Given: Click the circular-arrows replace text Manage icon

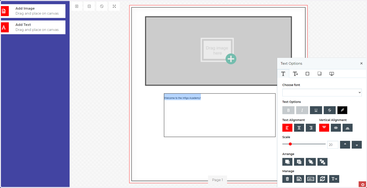Looking at the screenshot, I should tap(323, 179).
